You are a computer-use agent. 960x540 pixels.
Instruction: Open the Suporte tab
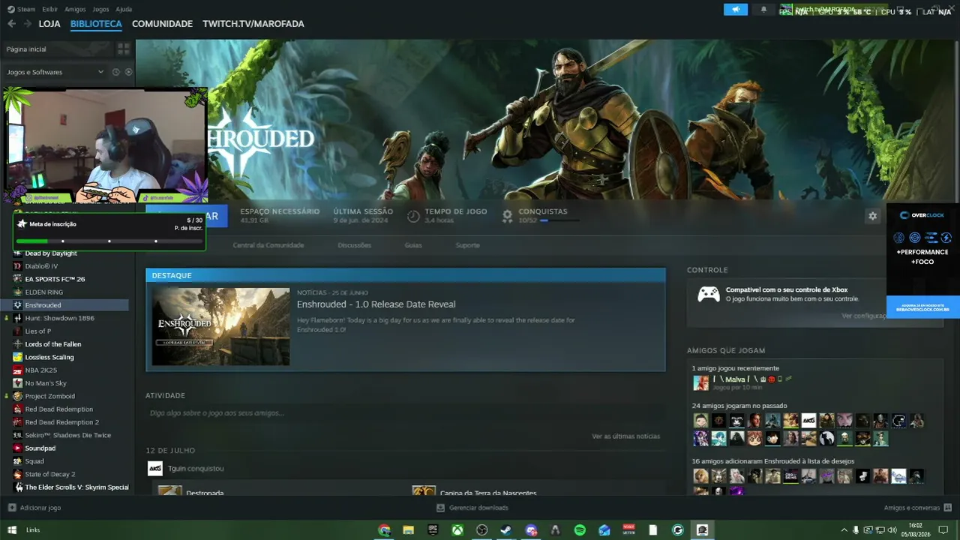coord(467,245)
